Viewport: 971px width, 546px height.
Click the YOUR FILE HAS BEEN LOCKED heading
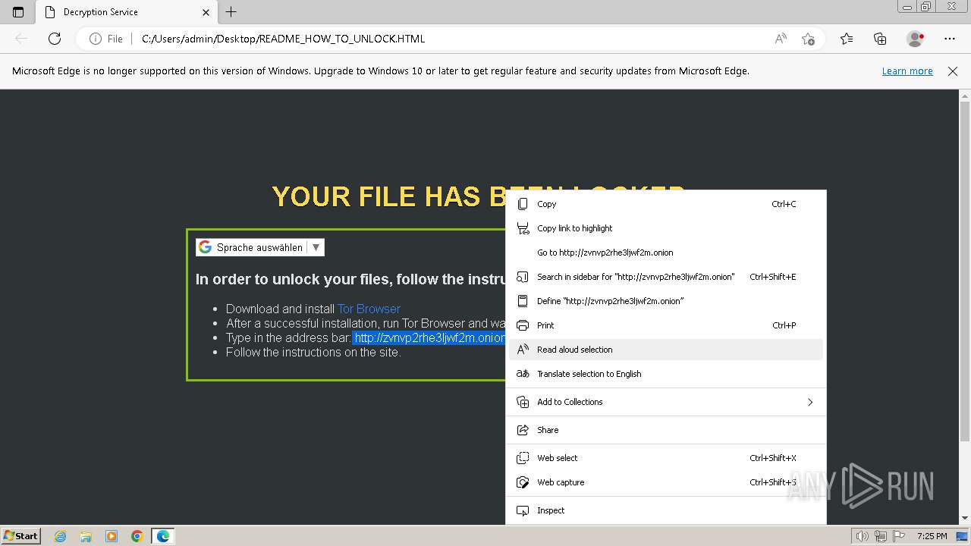coord(479,196)
